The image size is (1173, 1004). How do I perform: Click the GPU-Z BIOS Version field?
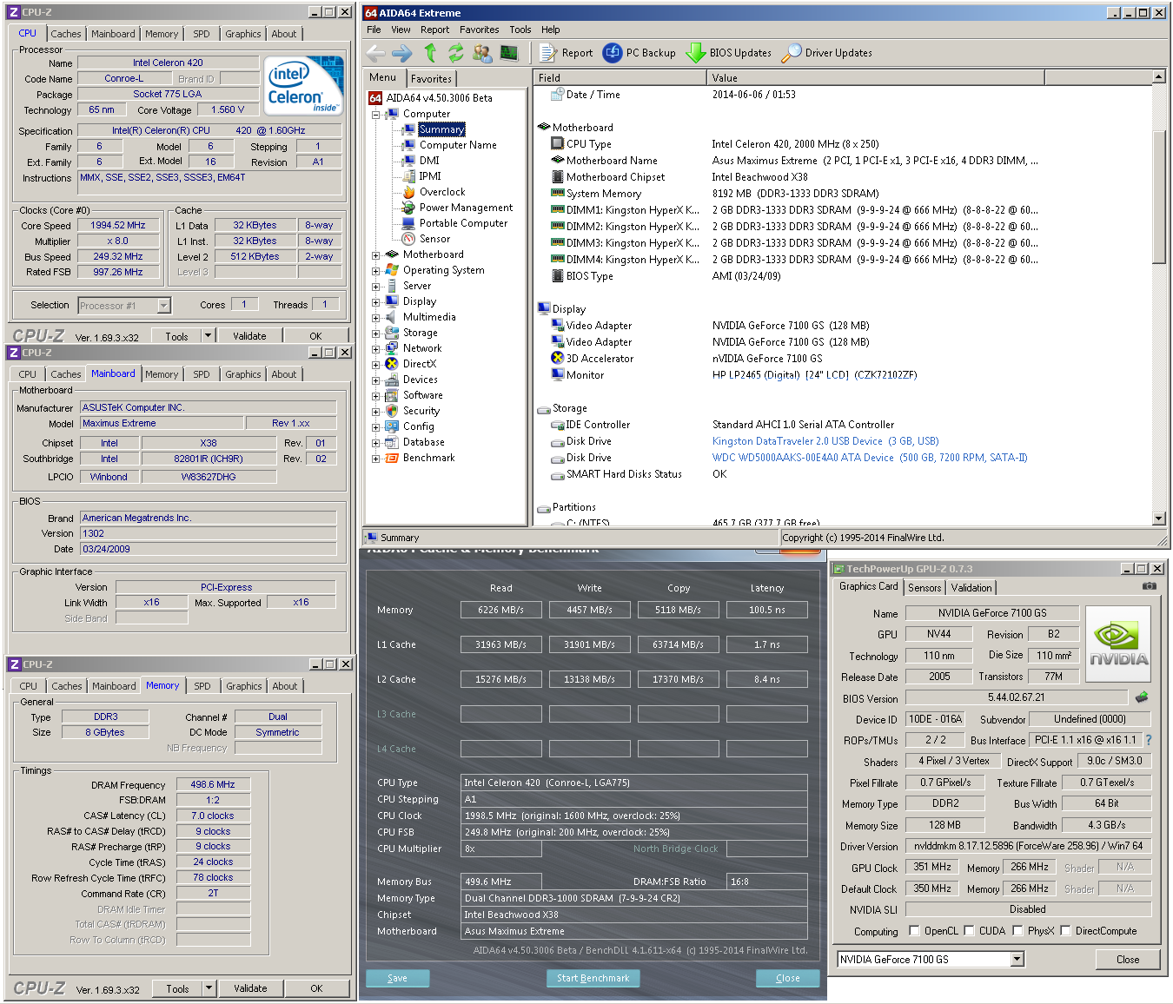point(1017,697)
